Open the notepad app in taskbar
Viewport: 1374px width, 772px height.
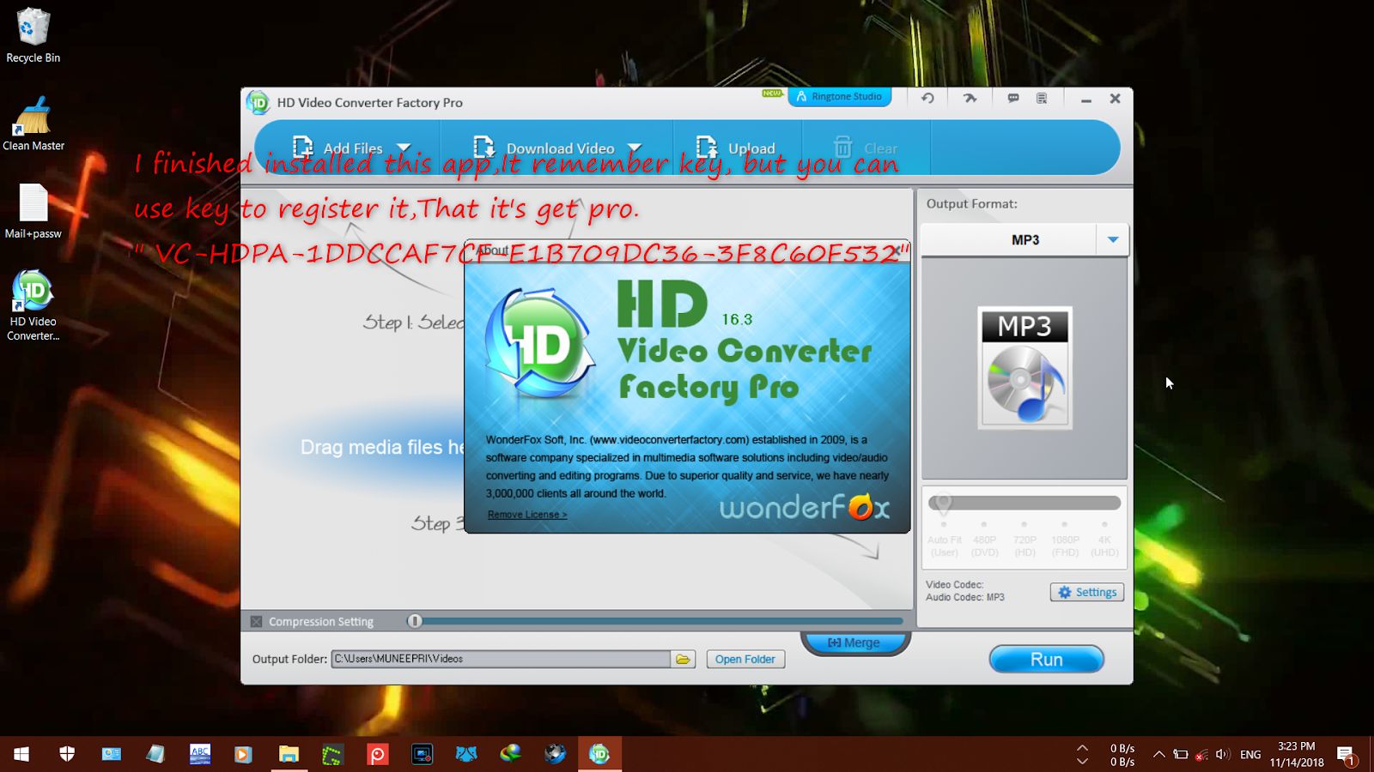[155, 754]
